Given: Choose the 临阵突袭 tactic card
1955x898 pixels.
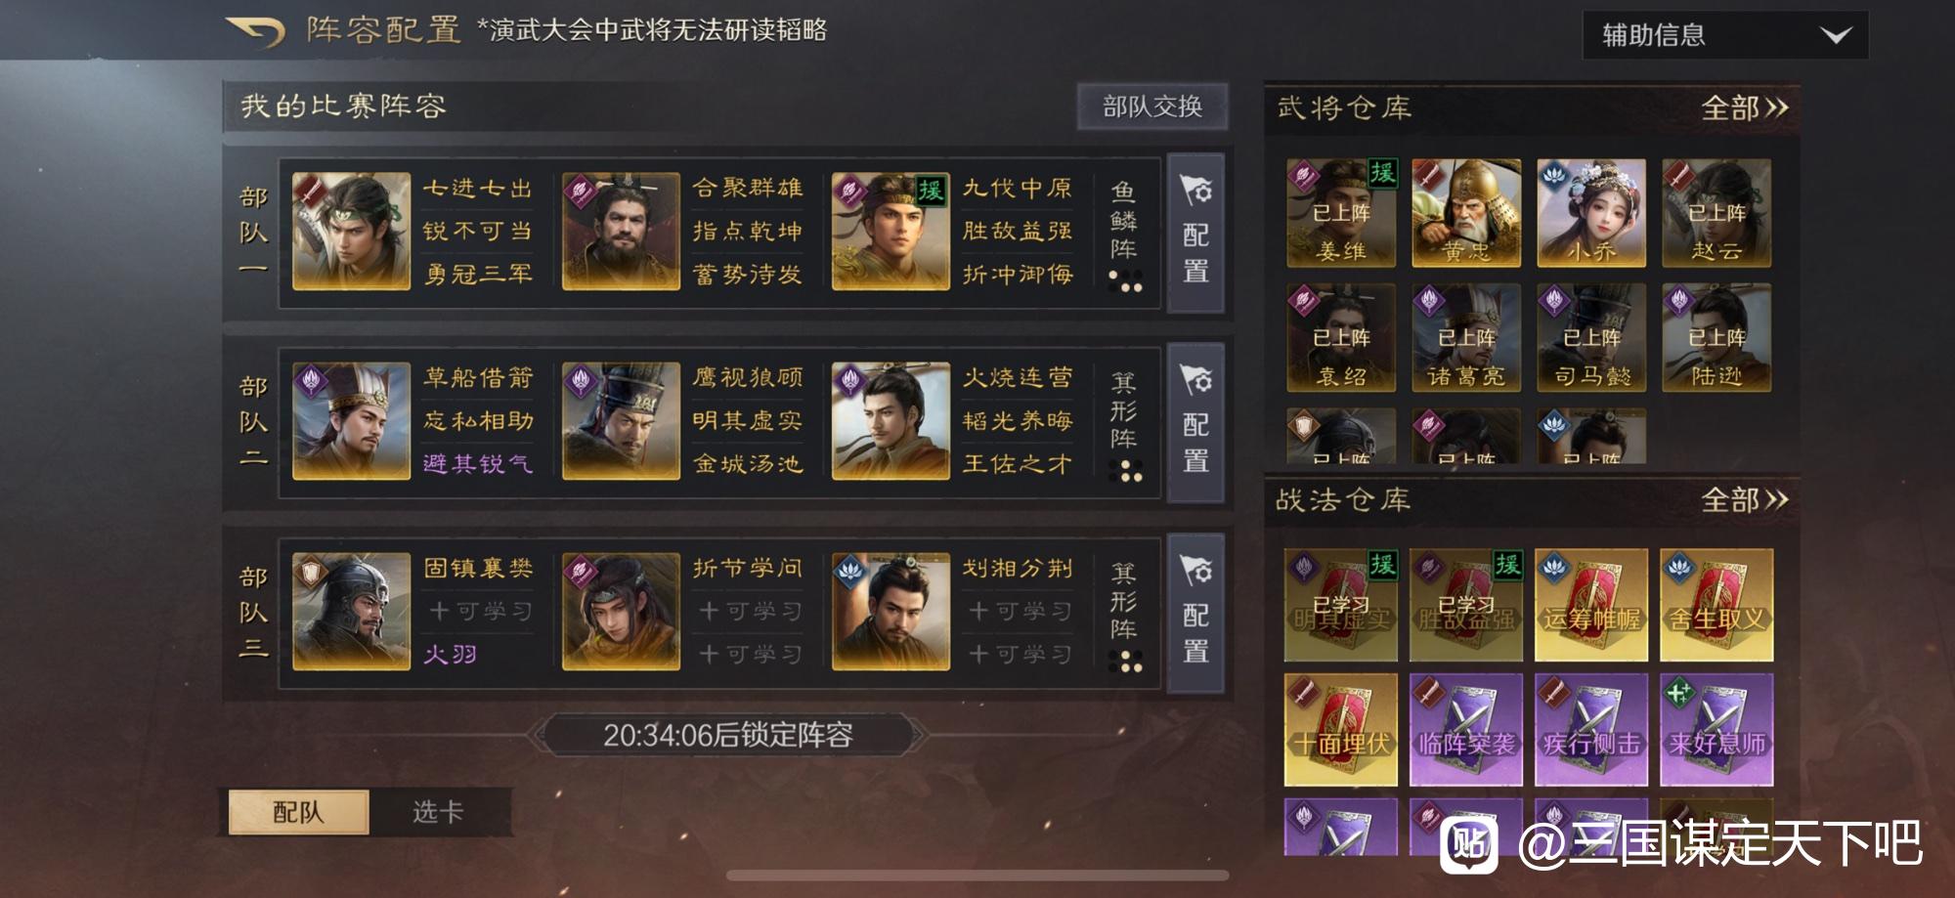Looking at the screenshot, I should coord(1466,730).
